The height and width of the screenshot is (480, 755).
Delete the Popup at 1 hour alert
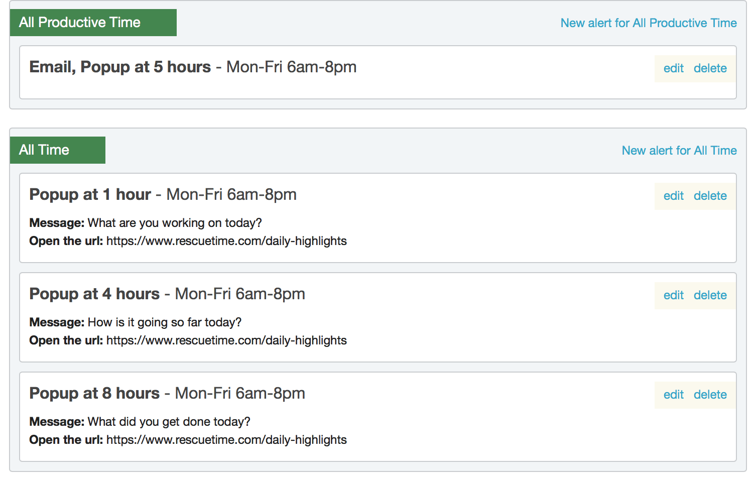[x=710, y=196]
